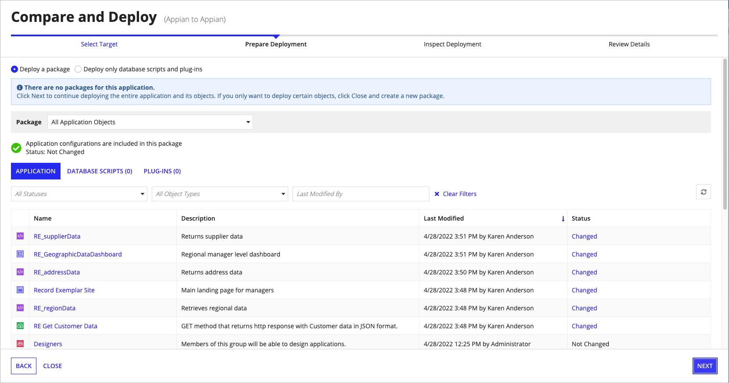The image size is (729, 383).
Task: Click the interface icon beside RE_GeographicDataDashboard
Action: point(20,254)
